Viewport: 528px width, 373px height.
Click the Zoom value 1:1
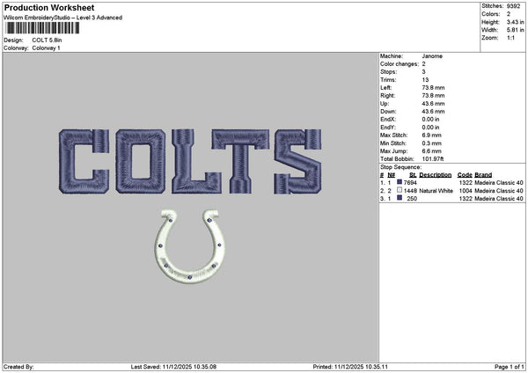click(x=510, y=38)
